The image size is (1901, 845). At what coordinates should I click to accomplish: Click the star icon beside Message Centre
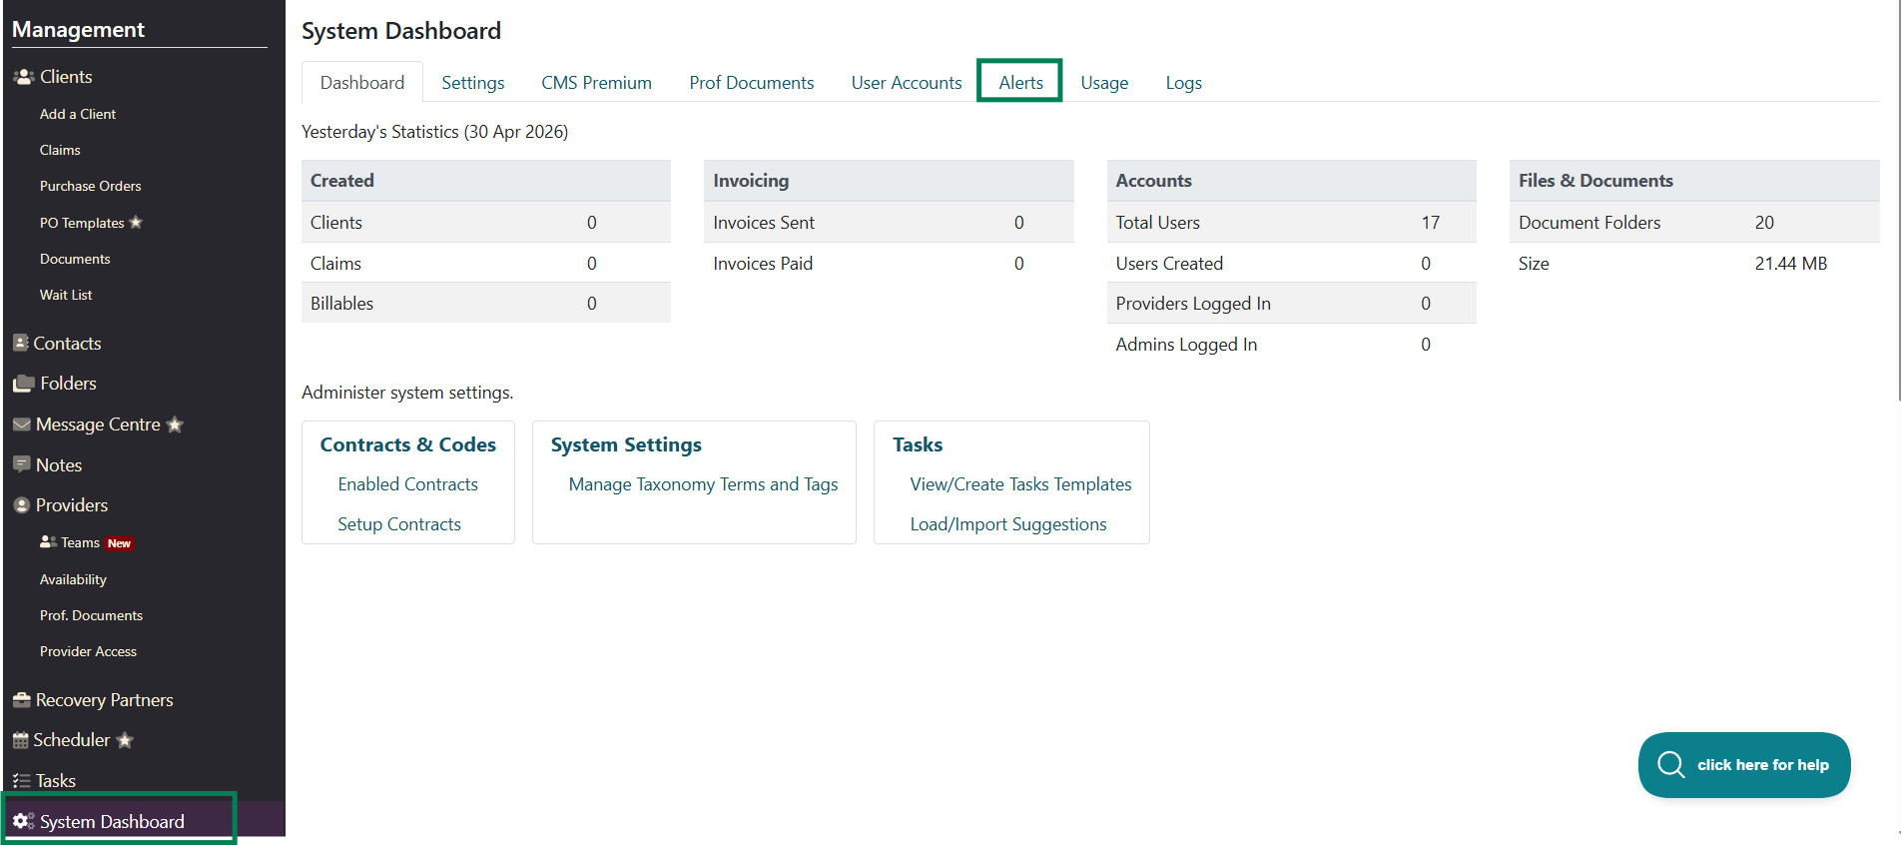[175, 424]
